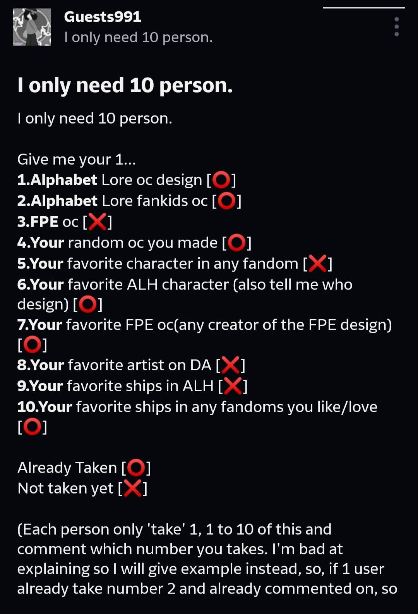Click the Already Taken legend circle marker

(136, 468)
